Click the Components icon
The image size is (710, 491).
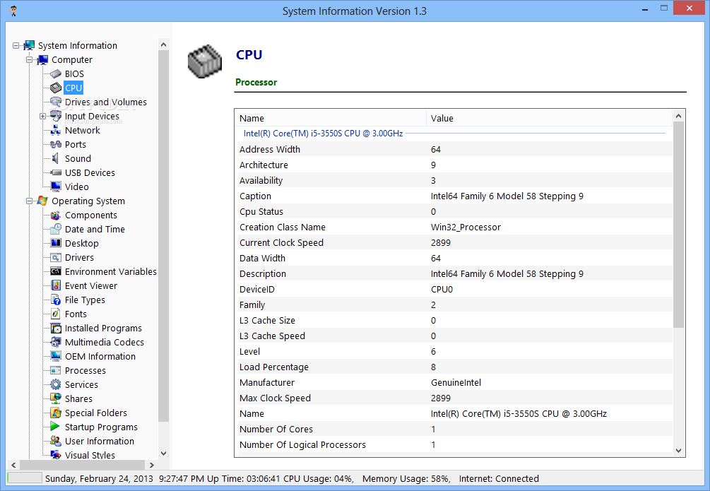pos(55,215)
